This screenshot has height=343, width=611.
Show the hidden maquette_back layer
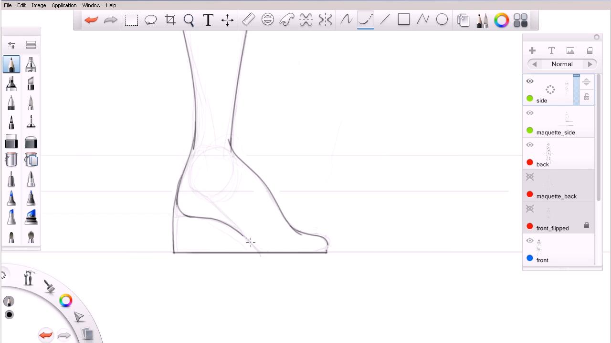(x=530, y=177)
